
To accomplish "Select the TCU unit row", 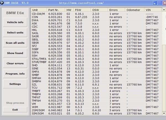I will pos(96,88).
